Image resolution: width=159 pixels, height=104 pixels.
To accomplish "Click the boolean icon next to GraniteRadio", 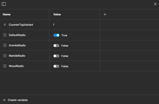I will pyautogui.click(x=5, y=45).
